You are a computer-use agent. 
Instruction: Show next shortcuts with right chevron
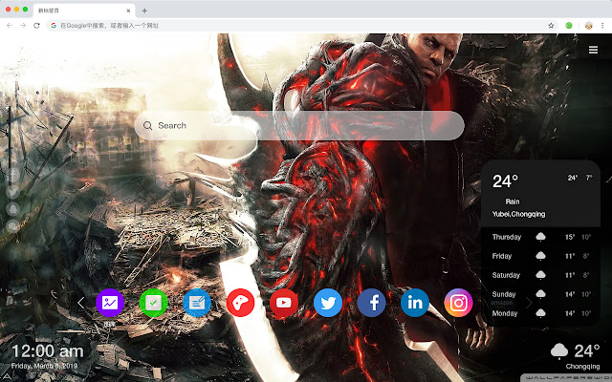(x=529, y=303)
